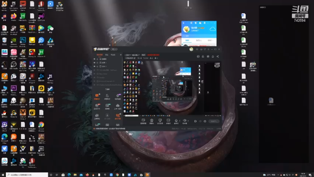314x177 pixels.
Task: Switch to the third scene tab
Action: click(x=113, y=55)
